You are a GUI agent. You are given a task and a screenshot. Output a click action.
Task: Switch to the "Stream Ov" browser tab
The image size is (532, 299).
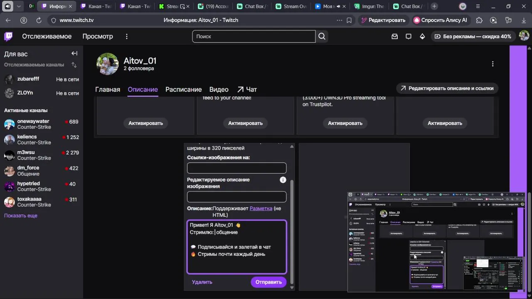(291, 6)
